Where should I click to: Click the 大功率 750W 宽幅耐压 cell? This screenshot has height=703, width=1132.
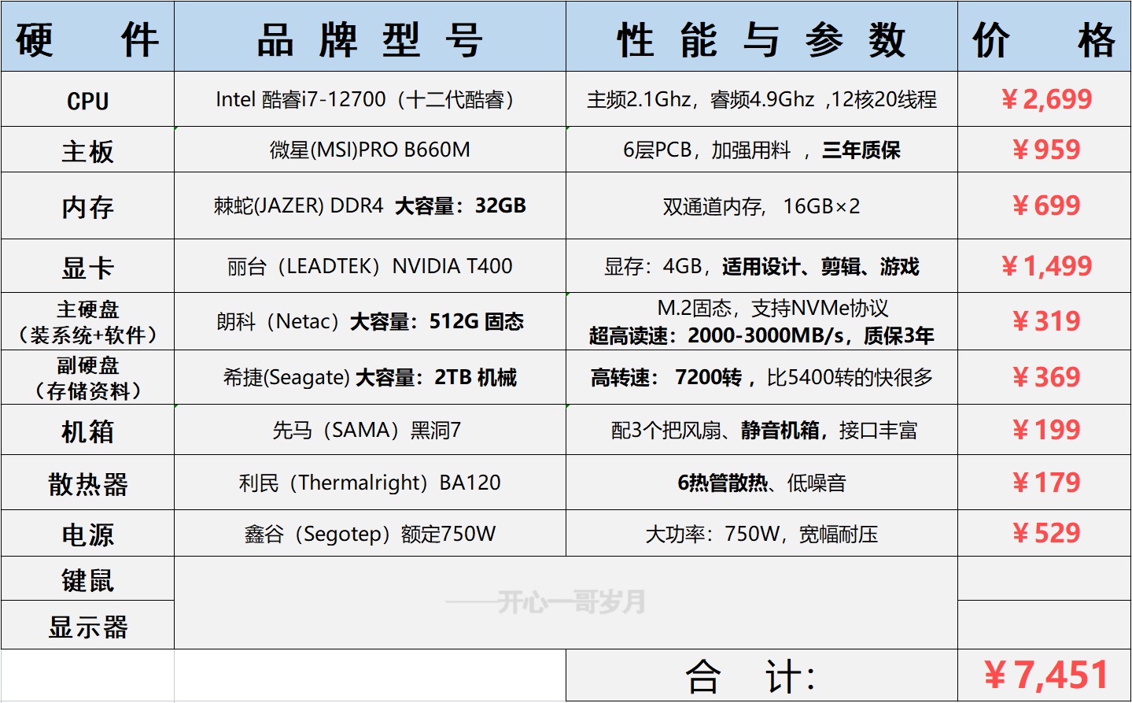pyautogui.click(x=761, y=534)
